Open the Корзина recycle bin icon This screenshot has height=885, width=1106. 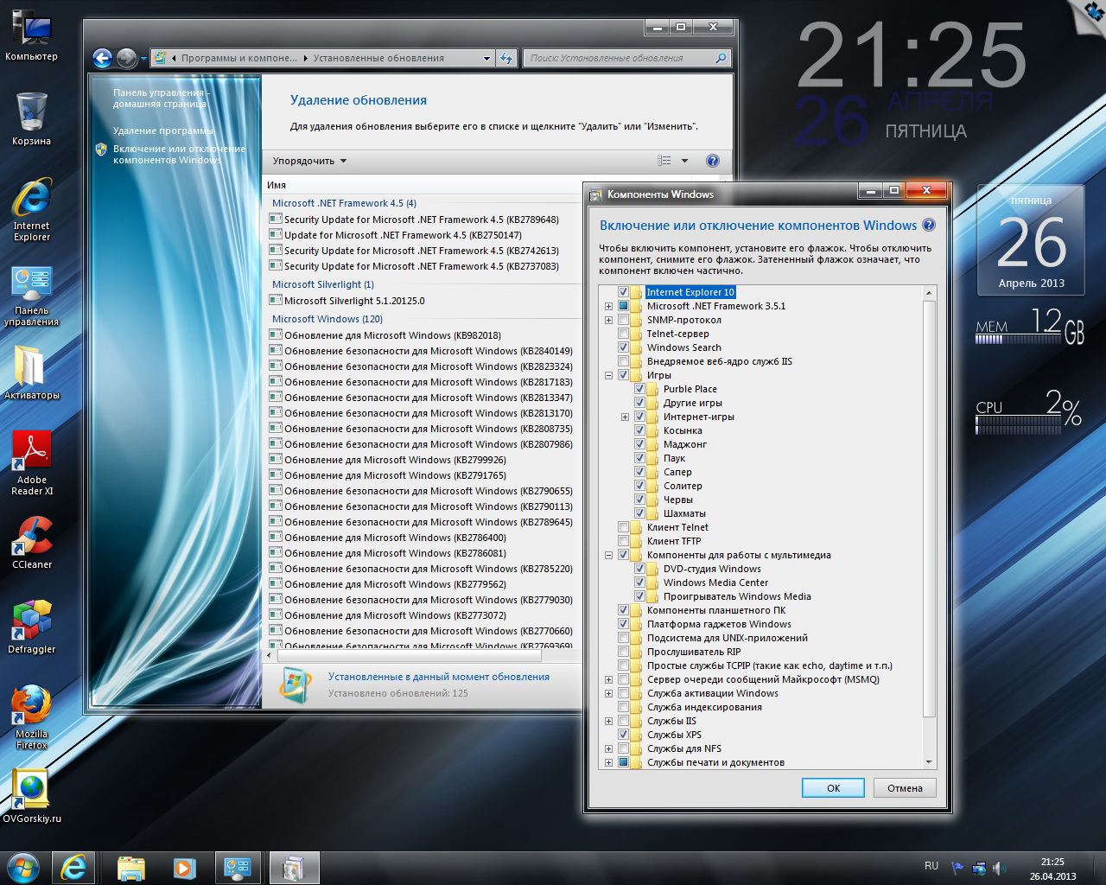tap(31, 118)
